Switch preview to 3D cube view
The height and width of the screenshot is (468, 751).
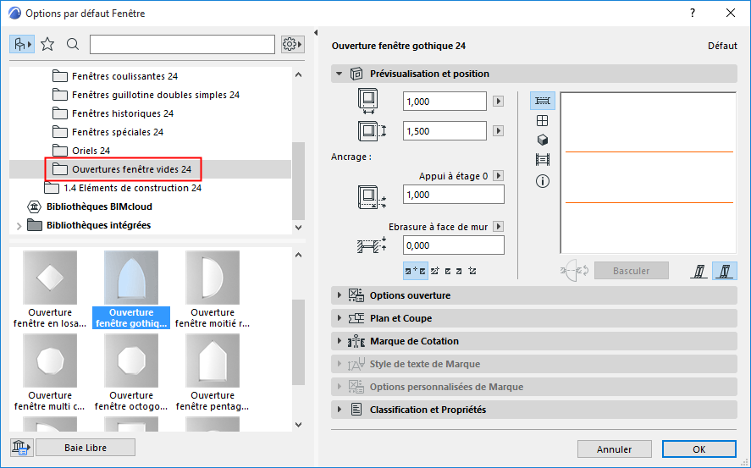[542, 140]
